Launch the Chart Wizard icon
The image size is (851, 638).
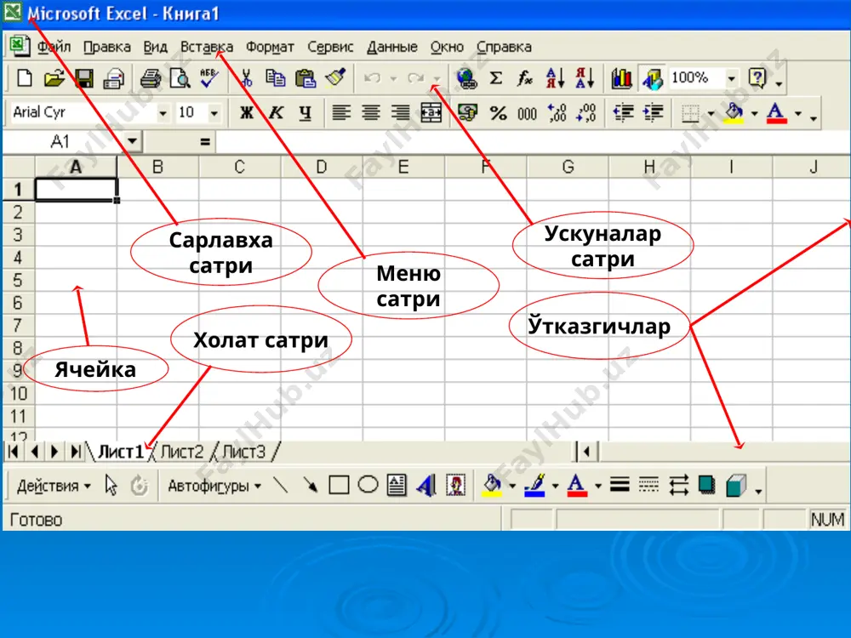(621, 78)
